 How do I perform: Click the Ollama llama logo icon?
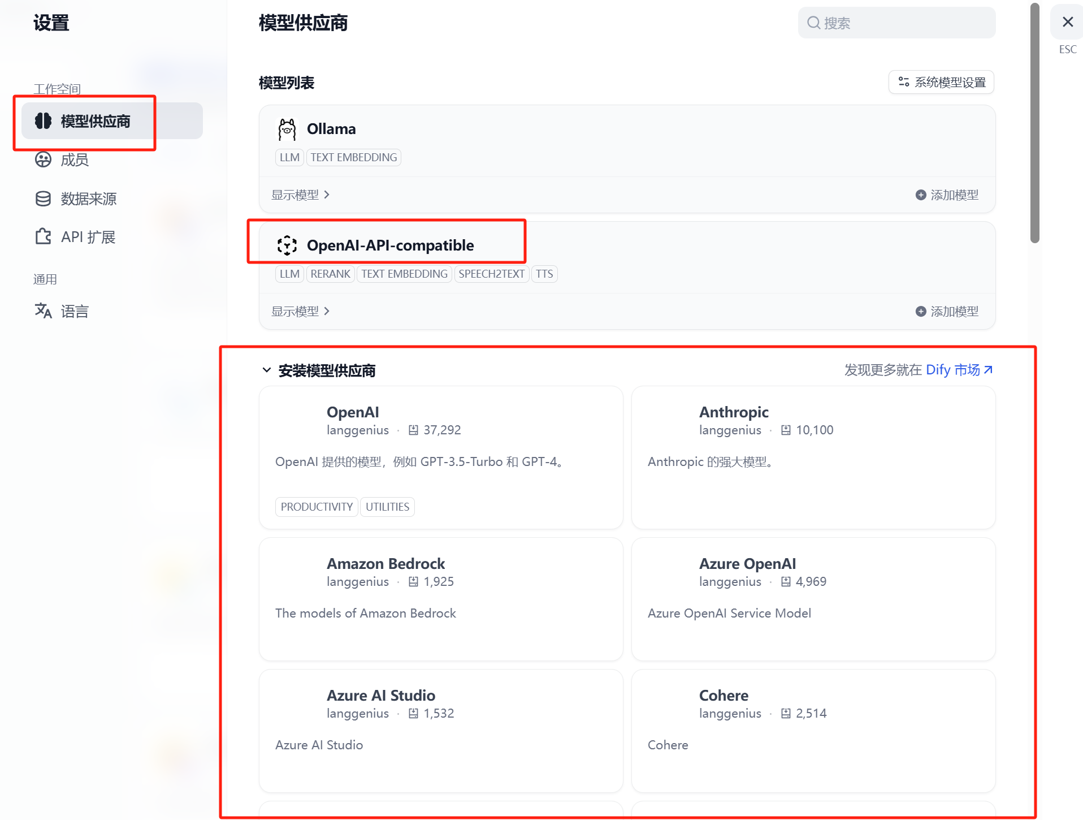click(x=287, y=130)
